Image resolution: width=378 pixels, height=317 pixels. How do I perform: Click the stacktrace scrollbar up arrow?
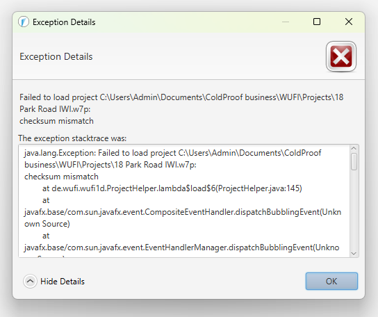[x=354, y=148]
